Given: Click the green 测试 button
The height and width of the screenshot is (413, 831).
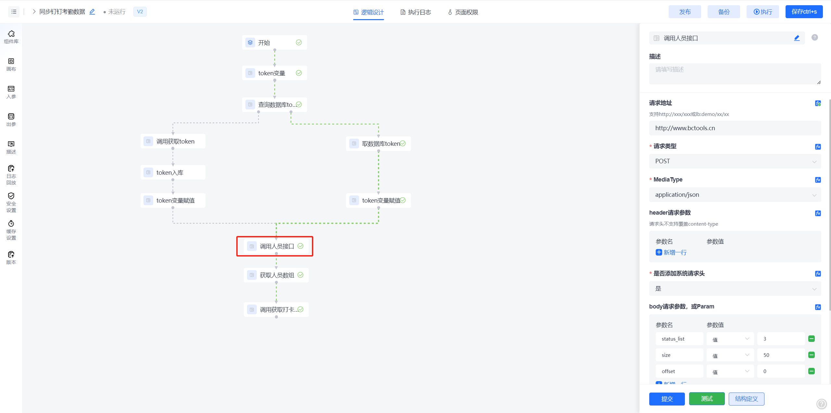Looking at the screenshot, I should (706, 399).
